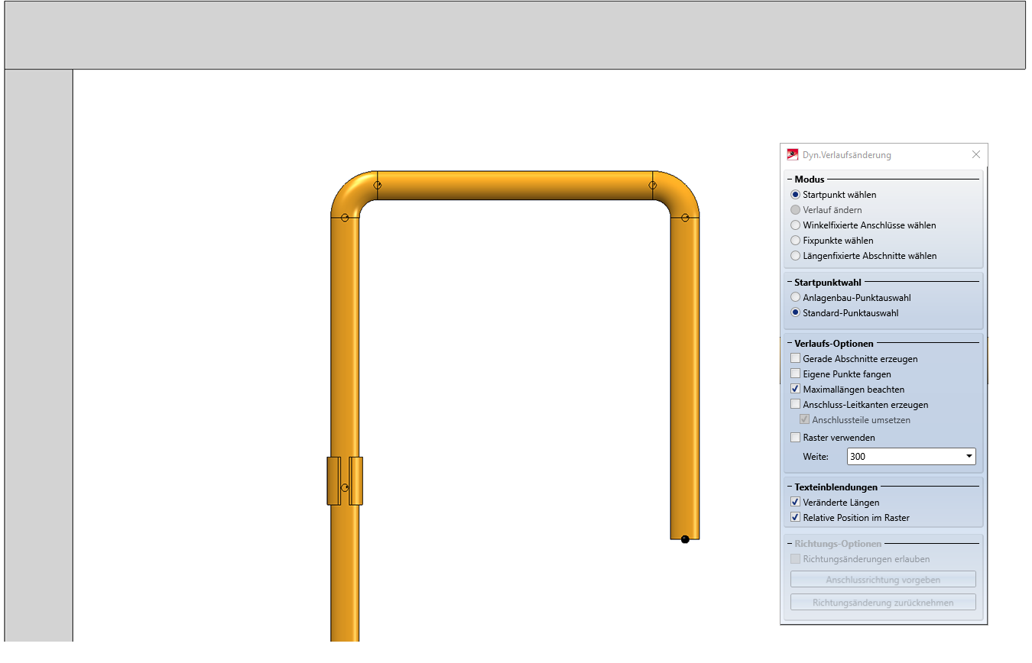
Task: Enable Gerade Abschnitte erzeugen
Action: coord(796,359)
